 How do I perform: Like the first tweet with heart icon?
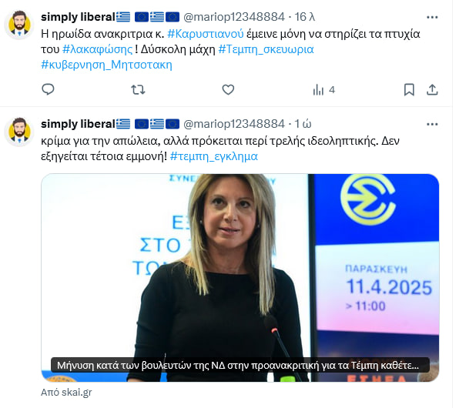point(228,89)
